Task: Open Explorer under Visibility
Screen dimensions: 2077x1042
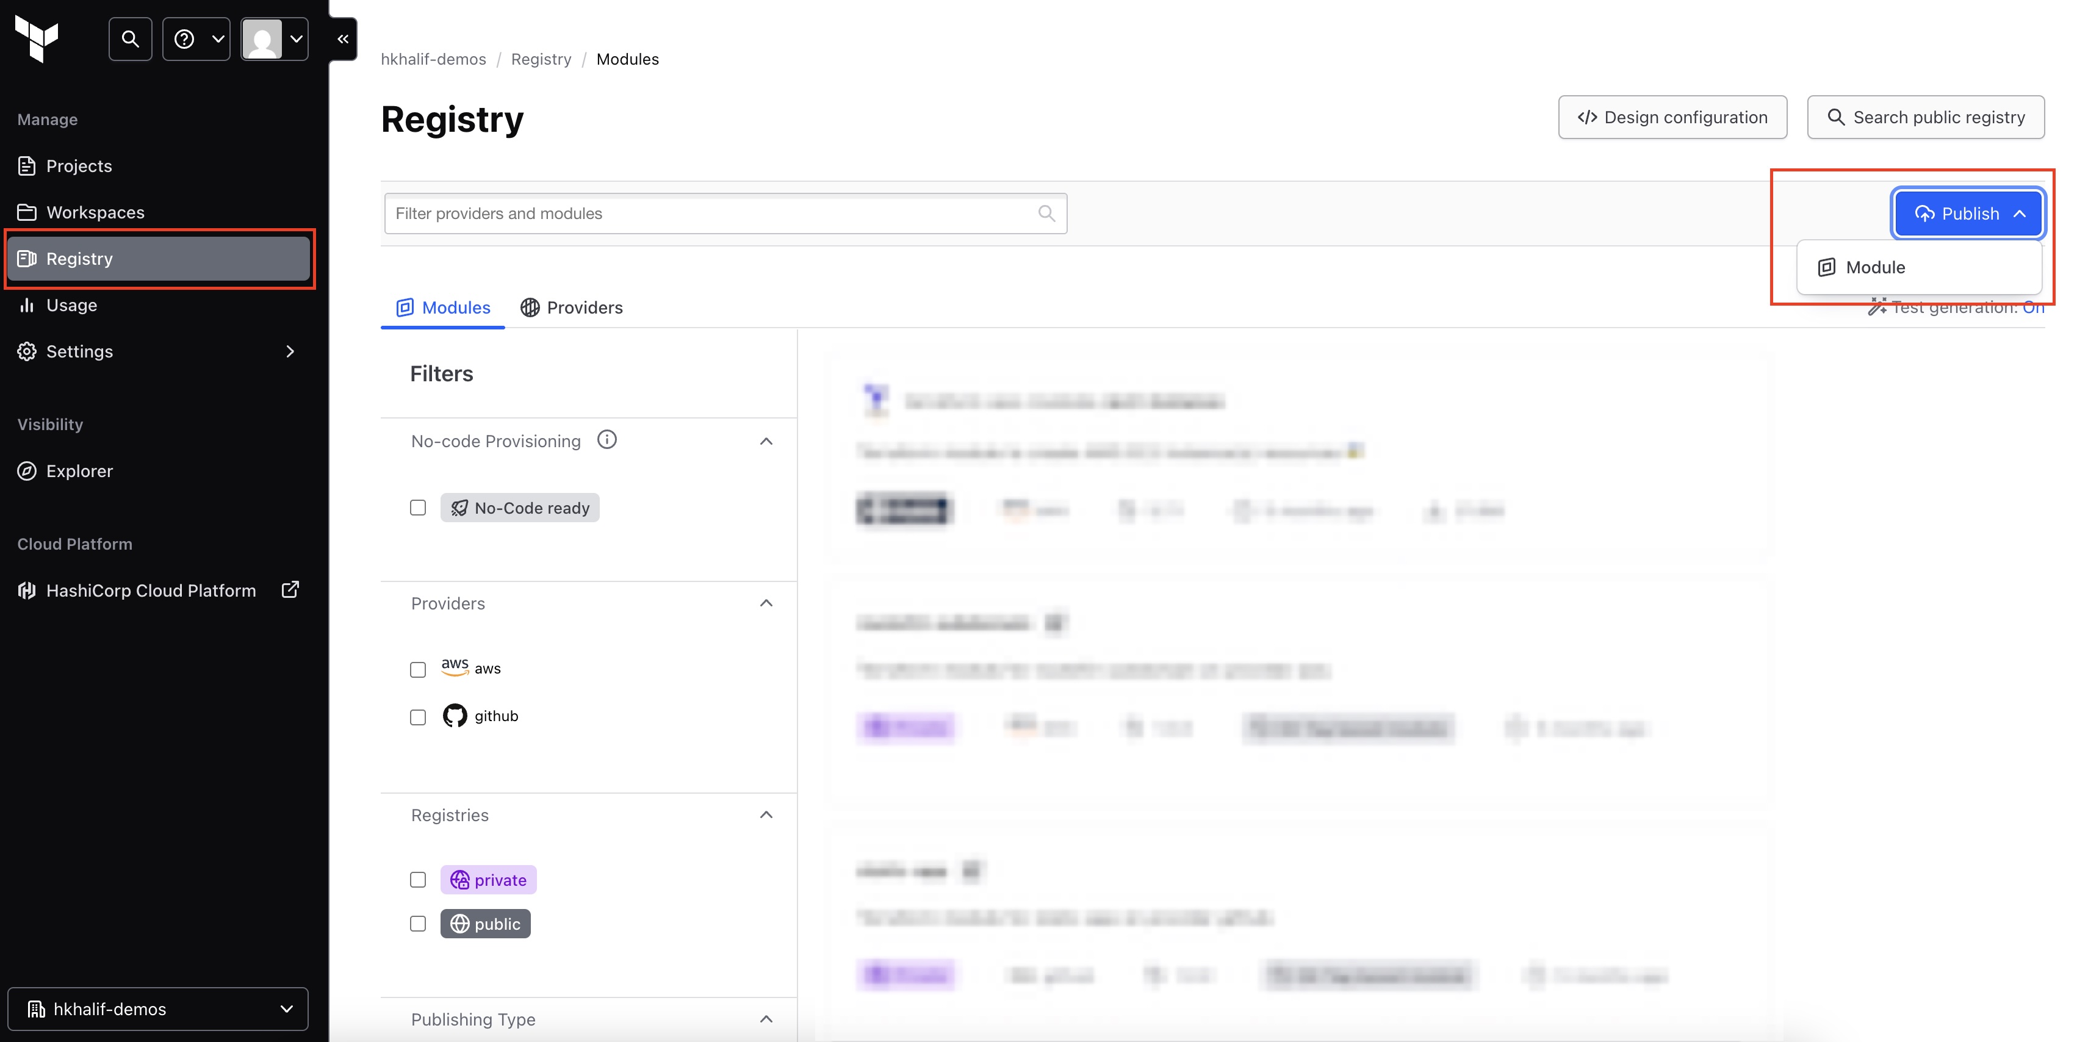Action: click(158, 472)
